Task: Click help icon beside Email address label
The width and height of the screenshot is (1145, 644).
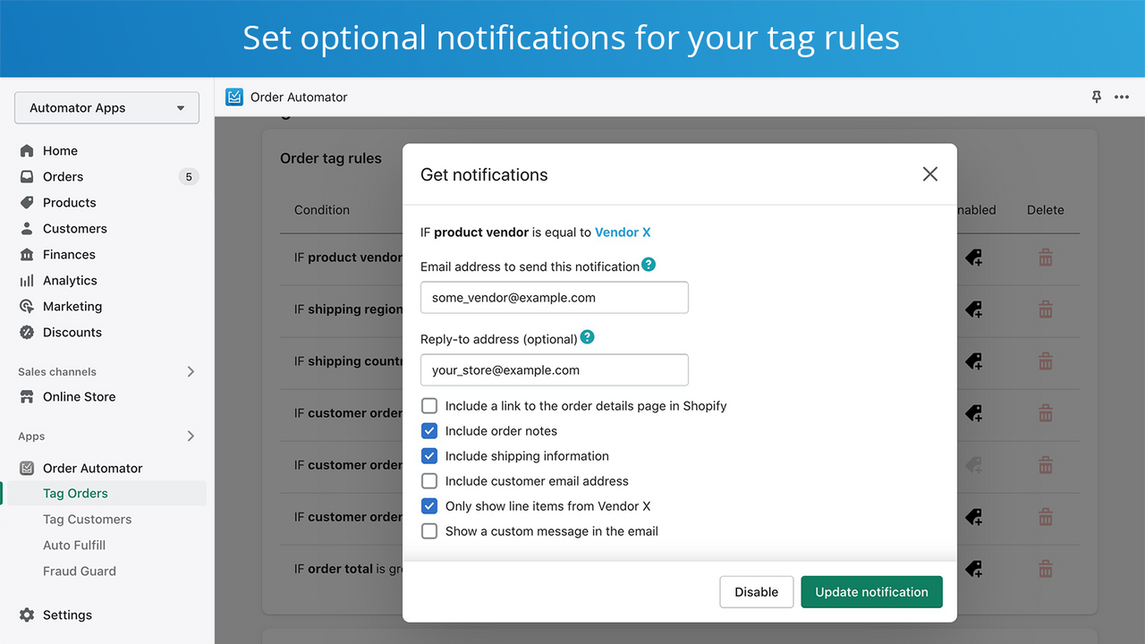Action: point(649,265)
